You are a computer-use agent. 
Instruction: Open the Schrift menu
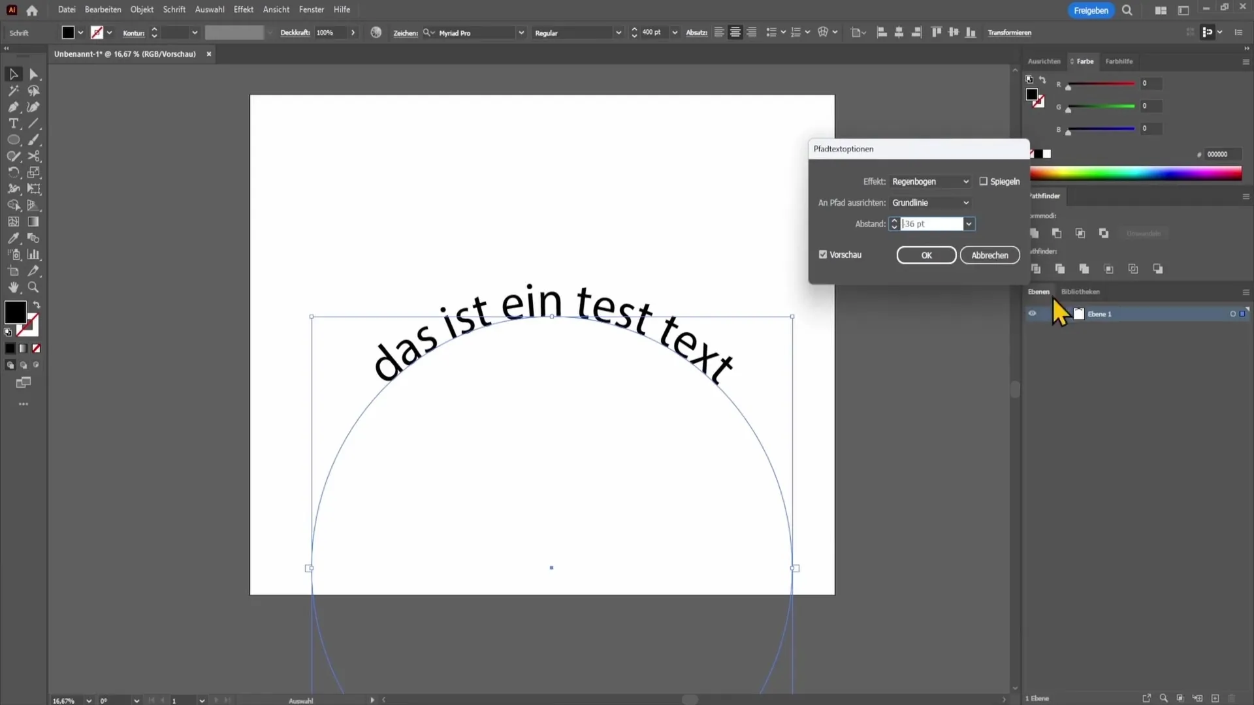[x=174, y=8]
